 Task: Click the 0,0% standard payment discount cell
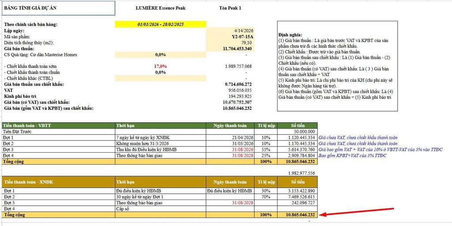160,72
